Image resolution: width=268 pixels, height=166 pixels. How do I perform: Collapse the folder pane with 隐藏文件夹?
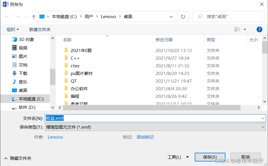click(18, 158)
